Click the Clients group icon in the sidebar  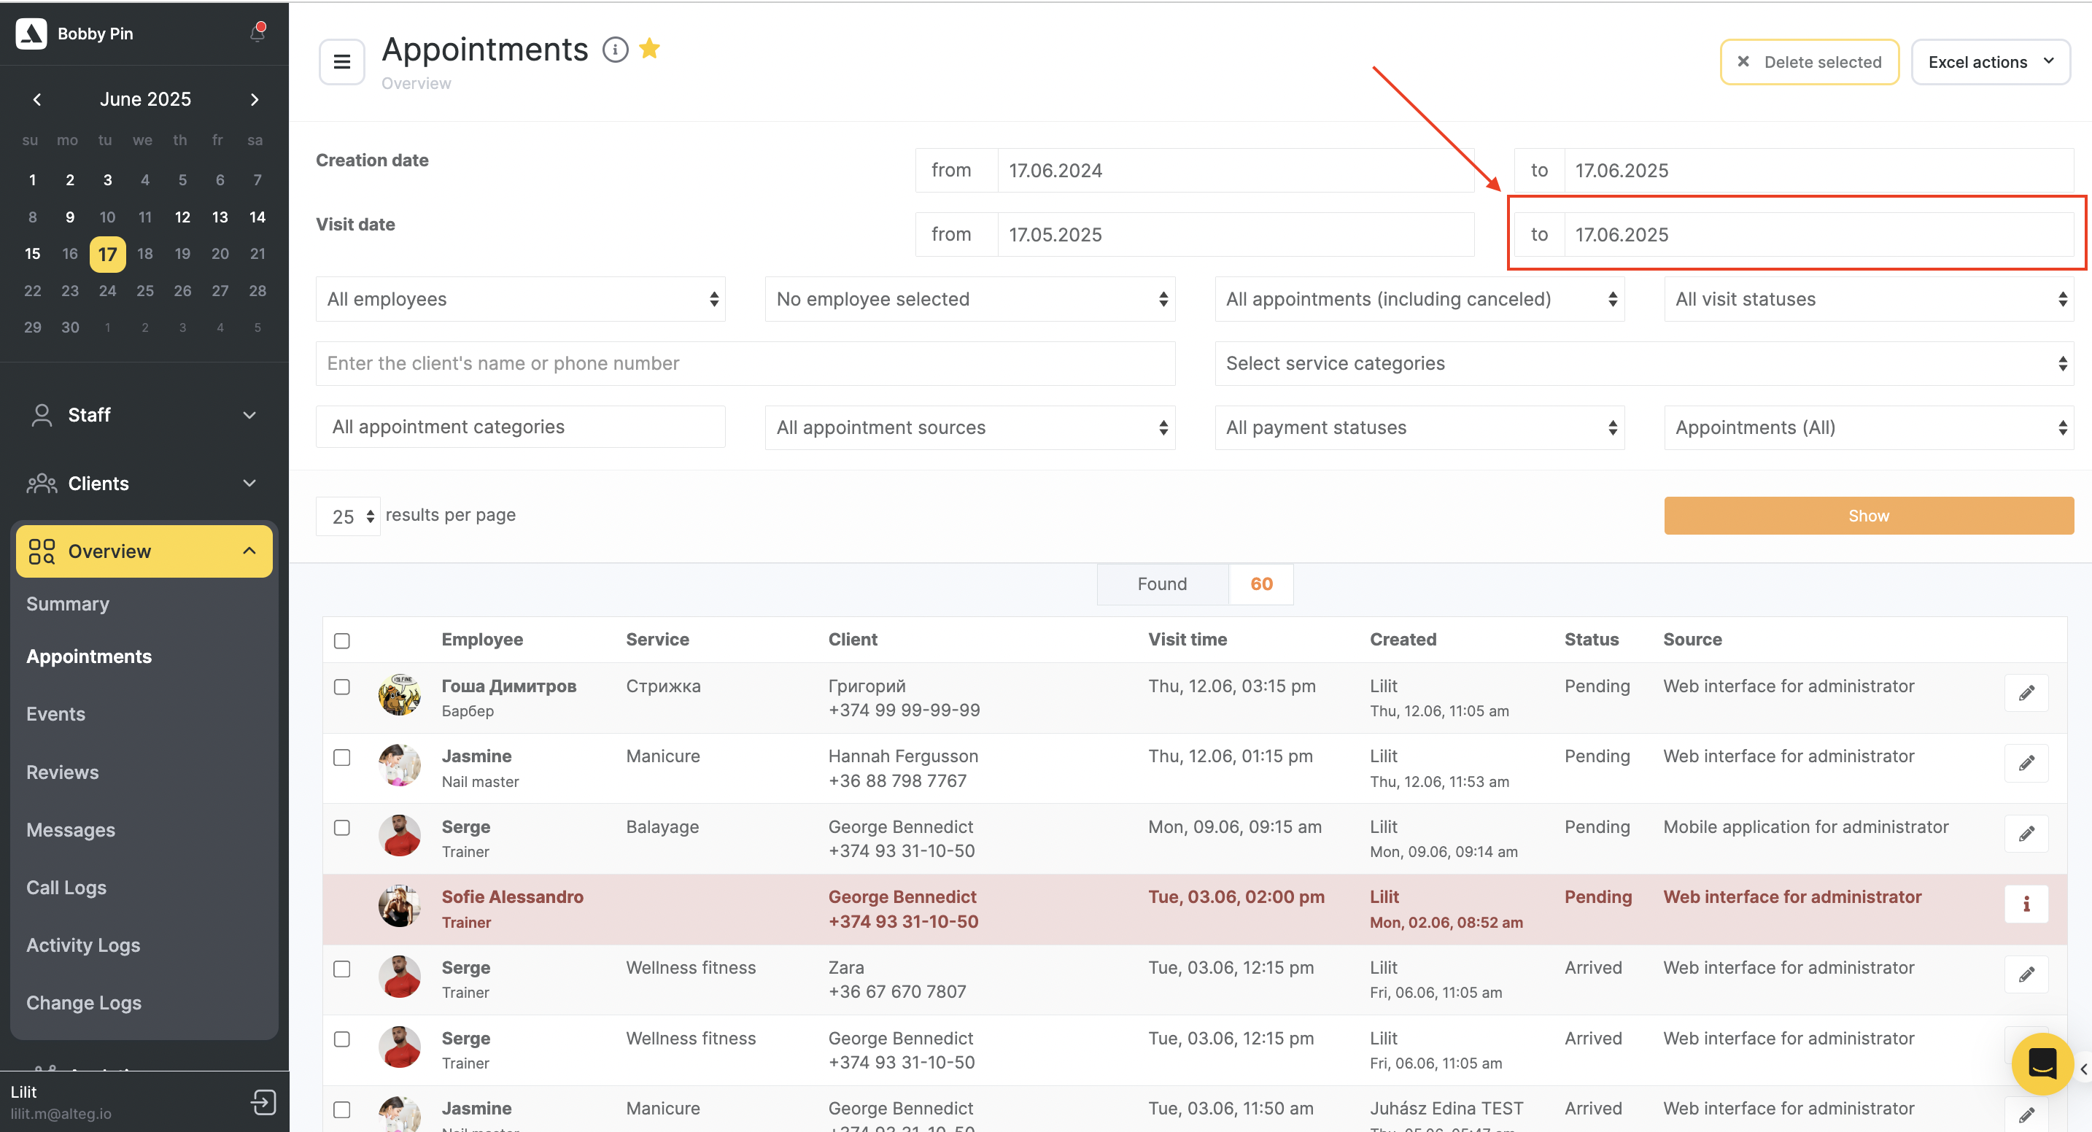pyautogui.click(x=42, y=484)
